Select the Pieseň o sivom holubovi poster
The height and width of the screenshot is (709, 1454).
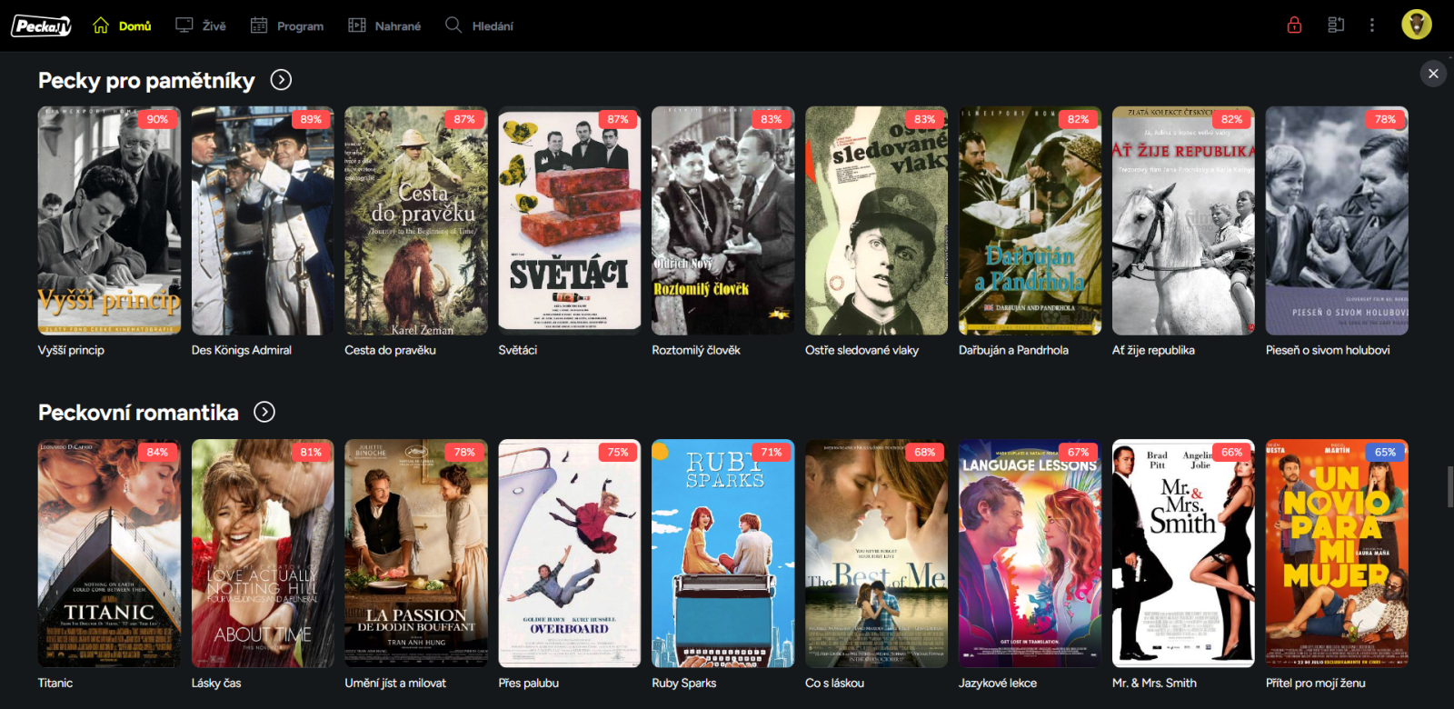[1338, 221]
